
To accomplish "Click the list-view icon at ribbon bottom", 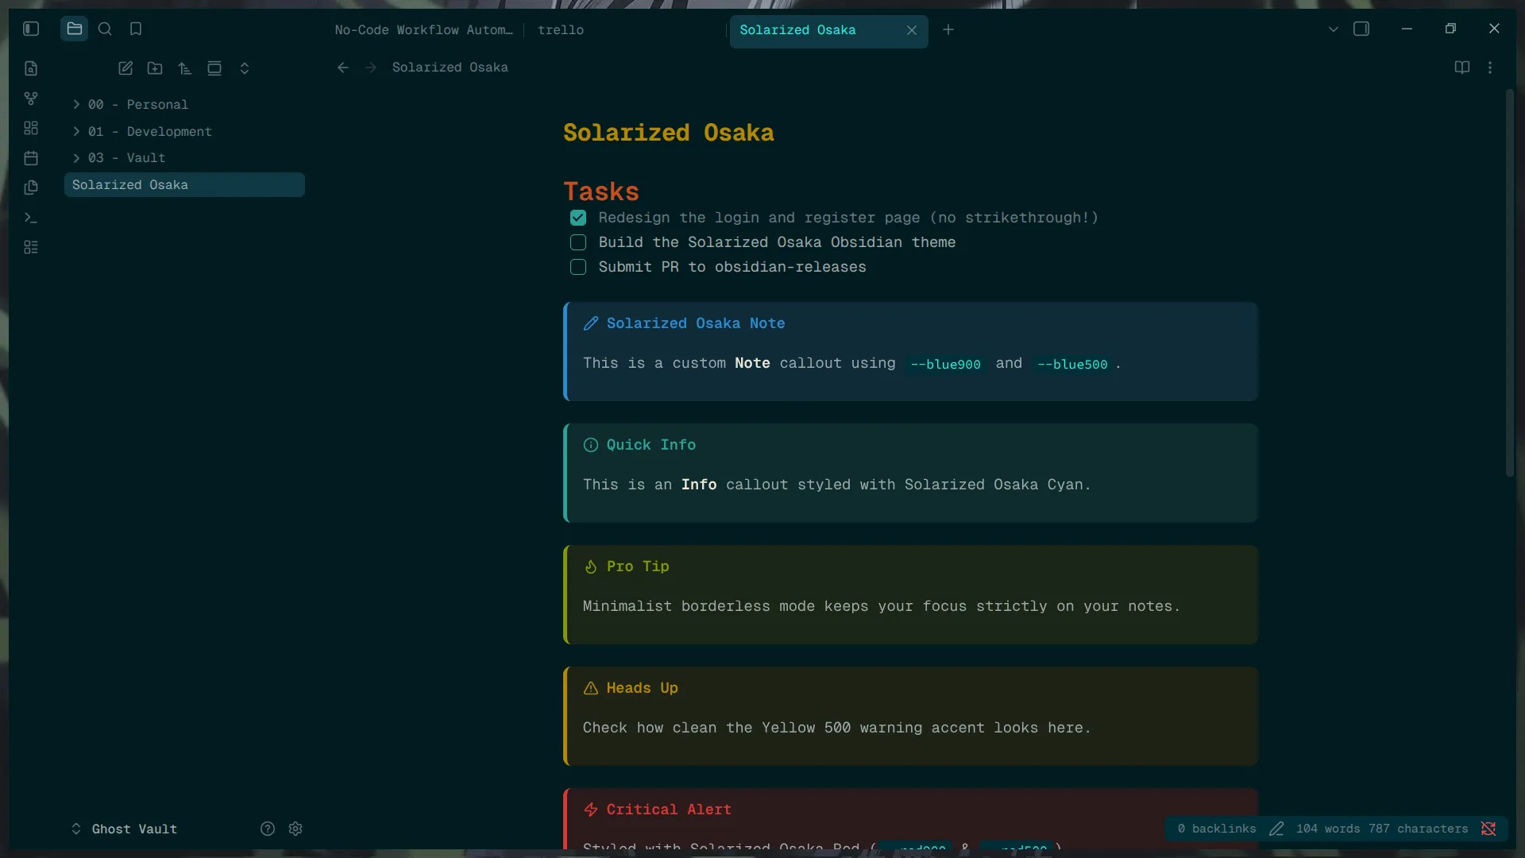I will pyautogui.click(x=31, y=247).
